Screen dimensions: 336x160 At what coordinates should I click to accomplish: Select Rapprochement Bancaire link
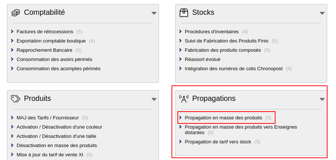coord(44,50)
